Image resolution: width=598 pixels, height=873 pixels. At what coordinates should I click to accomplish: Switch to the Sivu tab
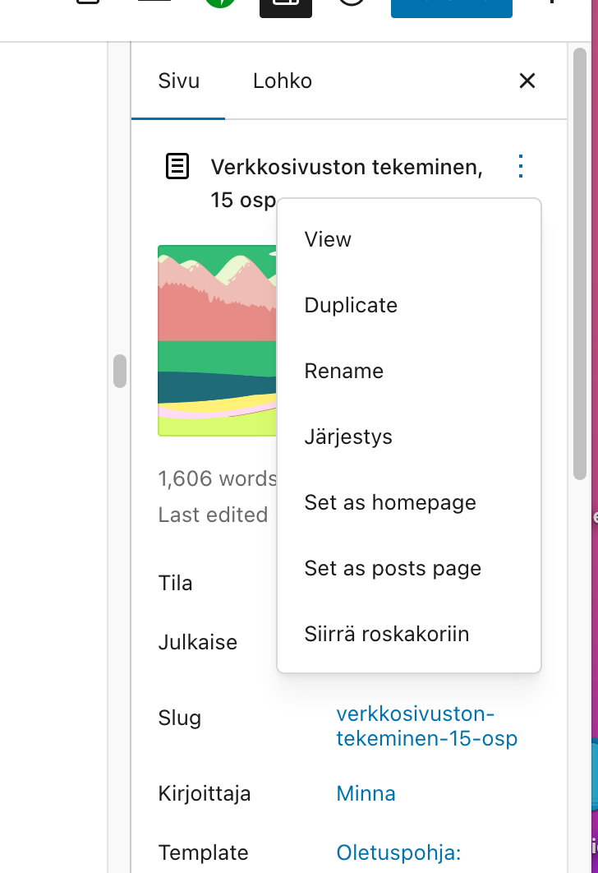pyautogui.click(x=178, y=81)
